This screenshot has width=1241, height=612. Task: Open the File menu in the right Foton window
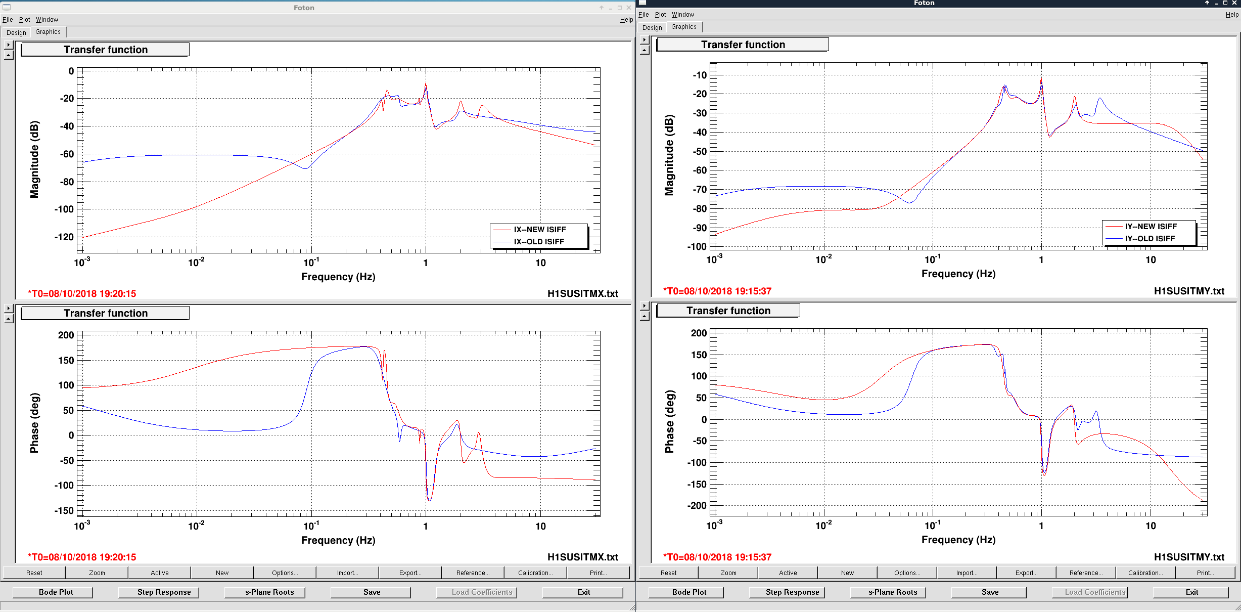pyautogui.click(x=644, y=14)
